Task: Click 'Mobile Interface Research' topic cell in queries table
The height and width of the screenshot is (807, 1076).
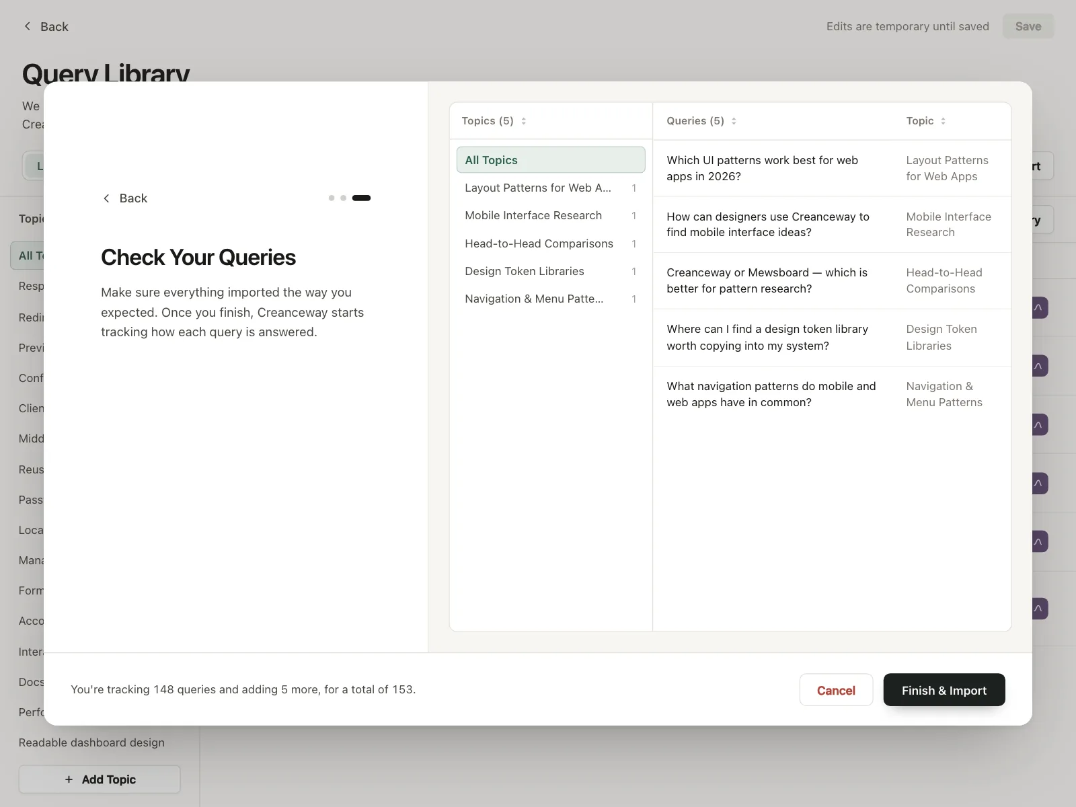Action: [x=948, y=225]
